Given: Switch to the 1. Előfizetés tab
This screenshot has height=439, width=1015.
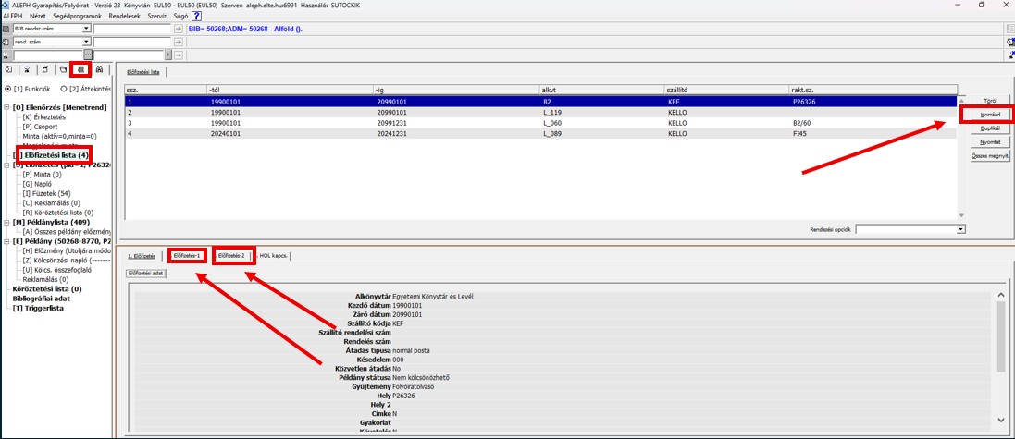Looking at the screenshot, I should (142, 256).
